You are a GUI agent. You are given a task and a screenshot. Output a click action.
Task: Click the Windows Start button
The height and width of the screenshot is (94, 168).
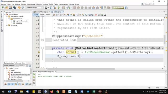point(3,92)
